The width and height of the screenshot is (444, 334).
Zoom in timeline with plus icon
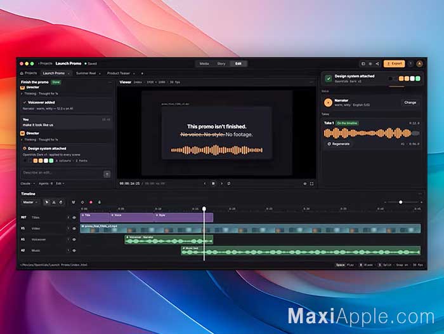tap(422, 202)
